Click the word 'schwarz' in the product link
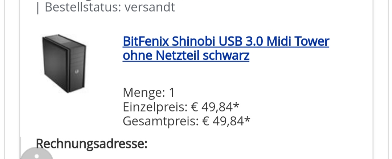The width and height of the screenshot is (392, 159). (x=226, y=55)
